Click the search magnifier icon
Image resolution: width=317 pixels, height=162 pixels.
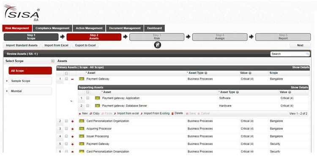tap(307, 54)
